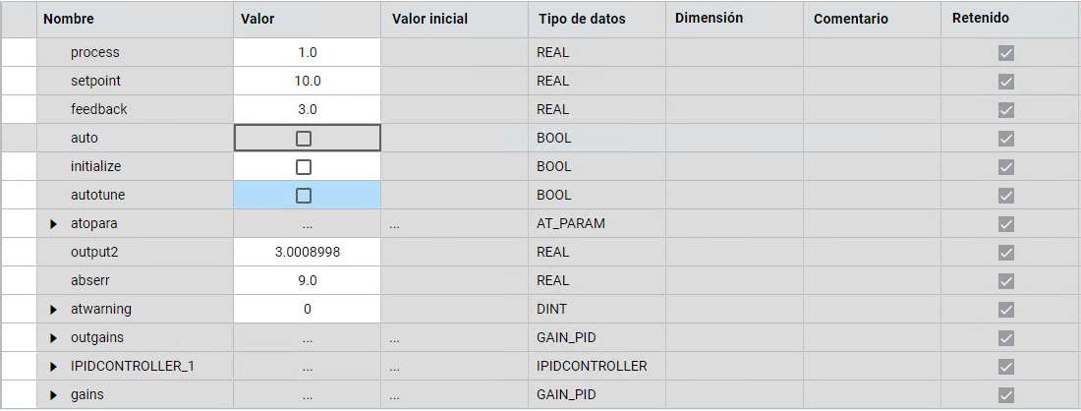Image resolution: width=1081 pixels, height=411 pixels.
Task: Edit the setpoint value field 10.0
Action: coord(307,82)
